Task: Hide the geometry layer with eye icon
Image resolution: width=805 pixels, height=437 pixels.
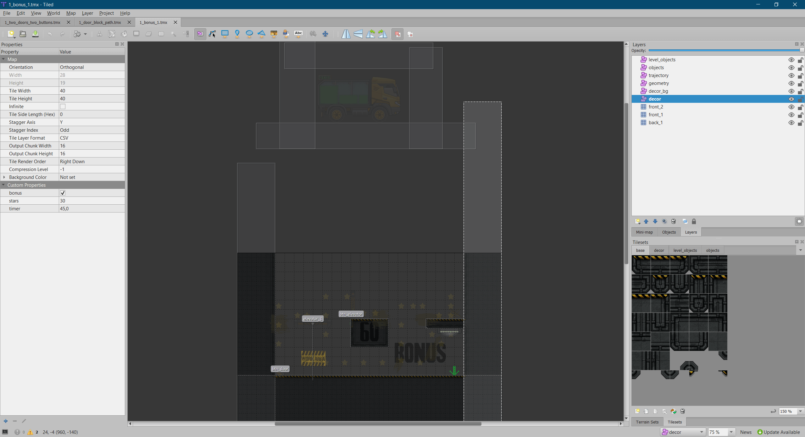Action: click(x=791, y=83)
